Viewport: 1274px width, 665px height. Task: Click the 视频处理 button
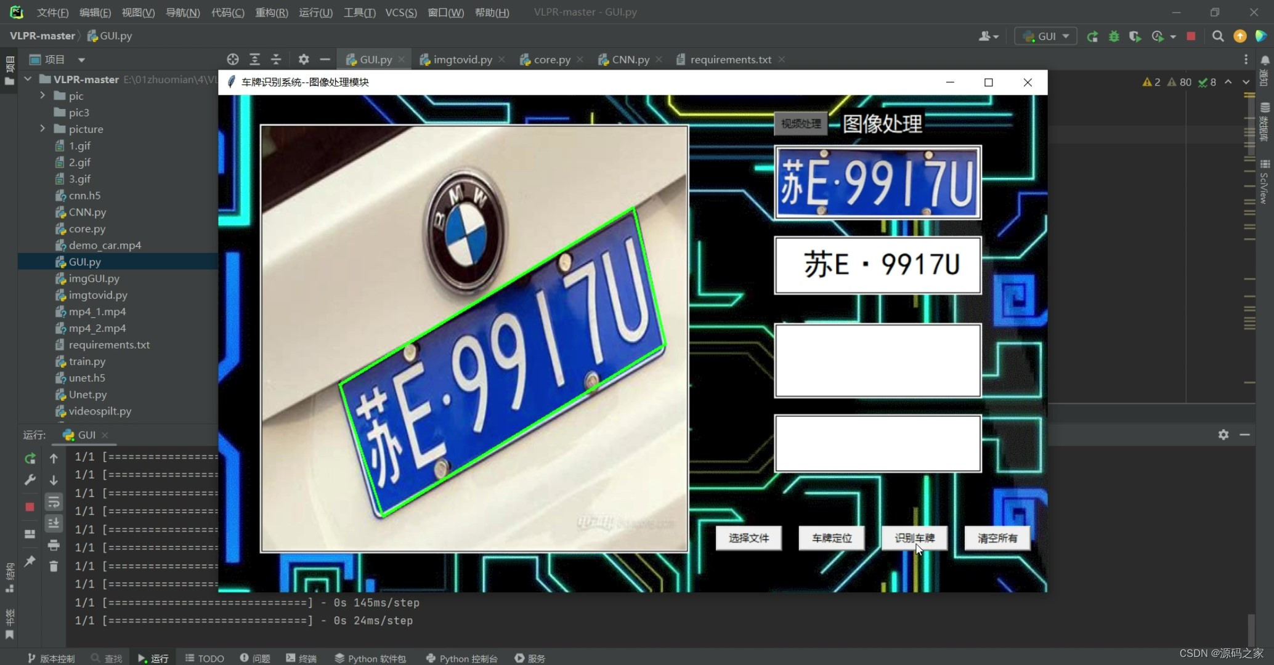pyautogui.click(x=801, y=124)
